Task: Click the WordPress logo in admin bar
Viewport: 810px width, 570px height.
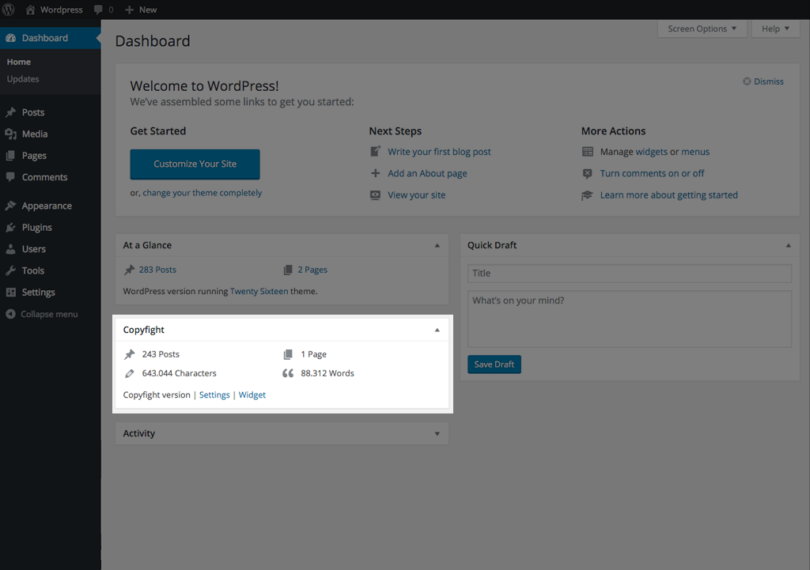Action: point(9,9)
